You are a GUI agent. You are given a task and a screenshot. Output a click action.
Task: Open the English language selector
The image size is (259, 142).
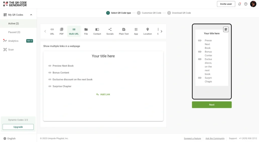point(10,138)
